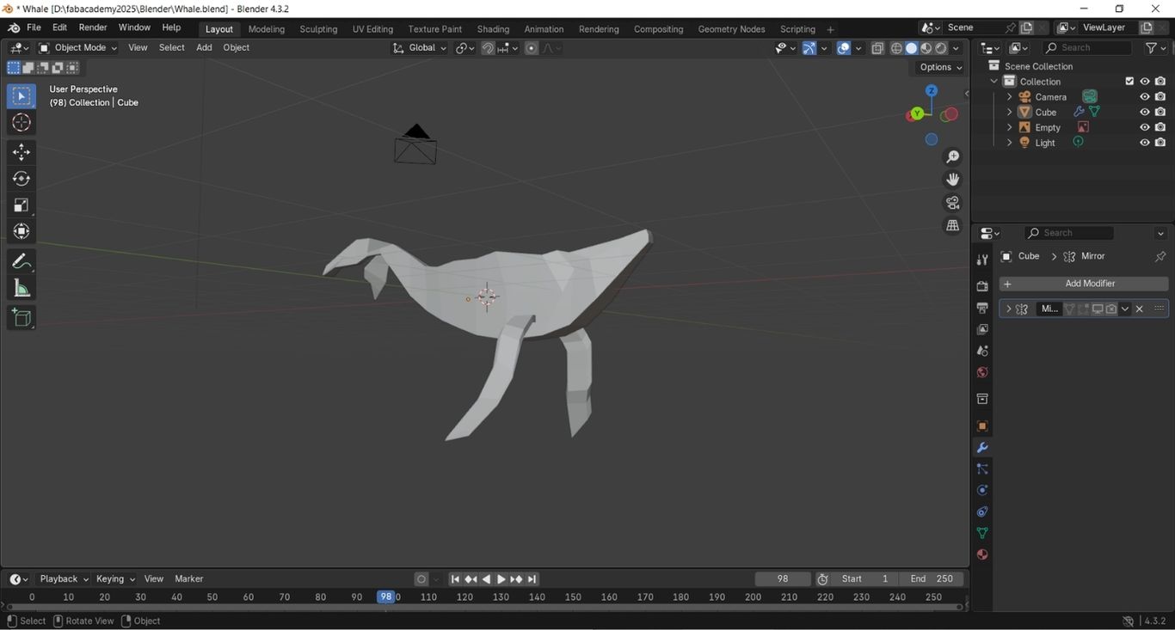
Task: Switch orthographic/perspective grid icon
Action: [952, 225]
